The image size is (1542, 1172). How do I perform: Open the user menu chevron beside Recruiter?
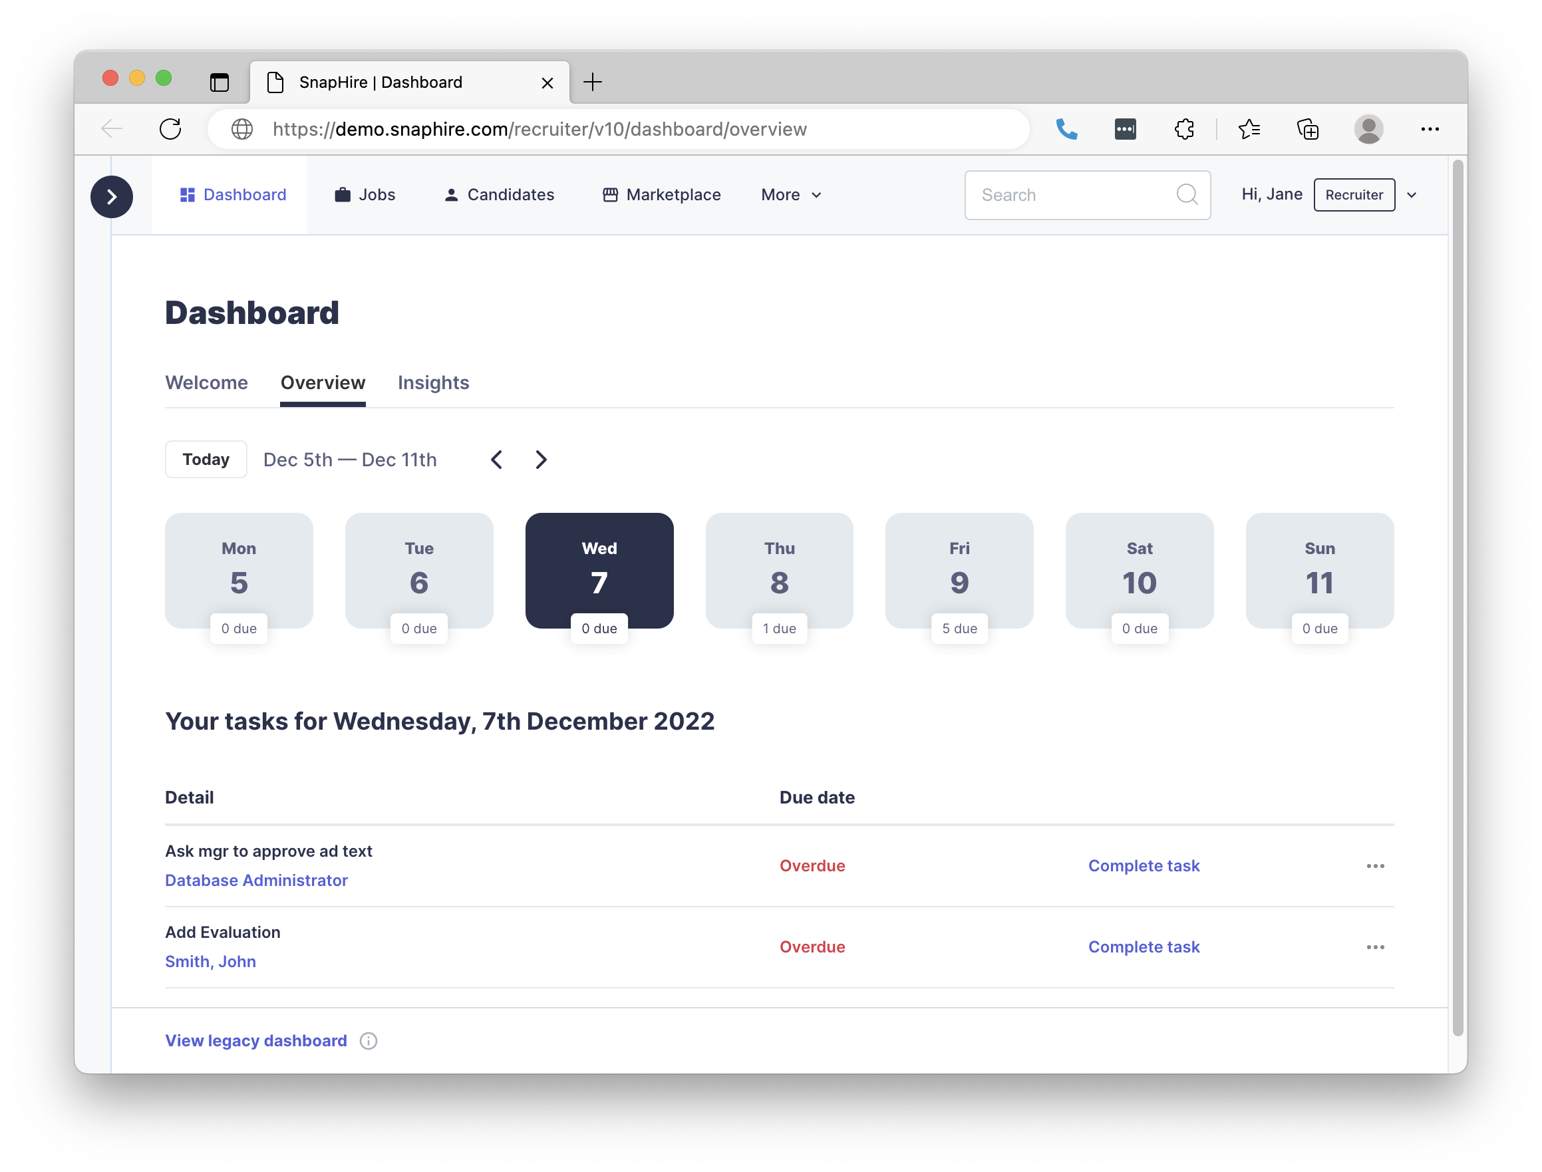1412,196
